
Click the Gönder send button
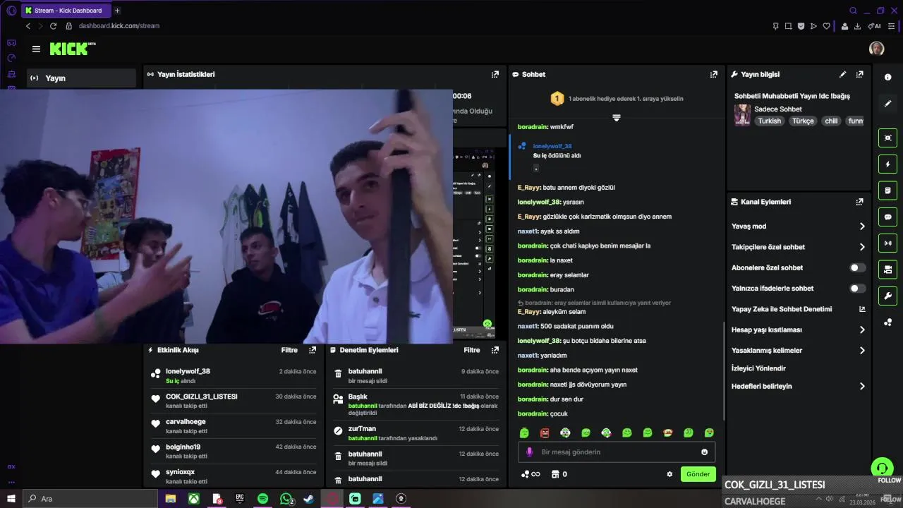(x=698, y=474)
